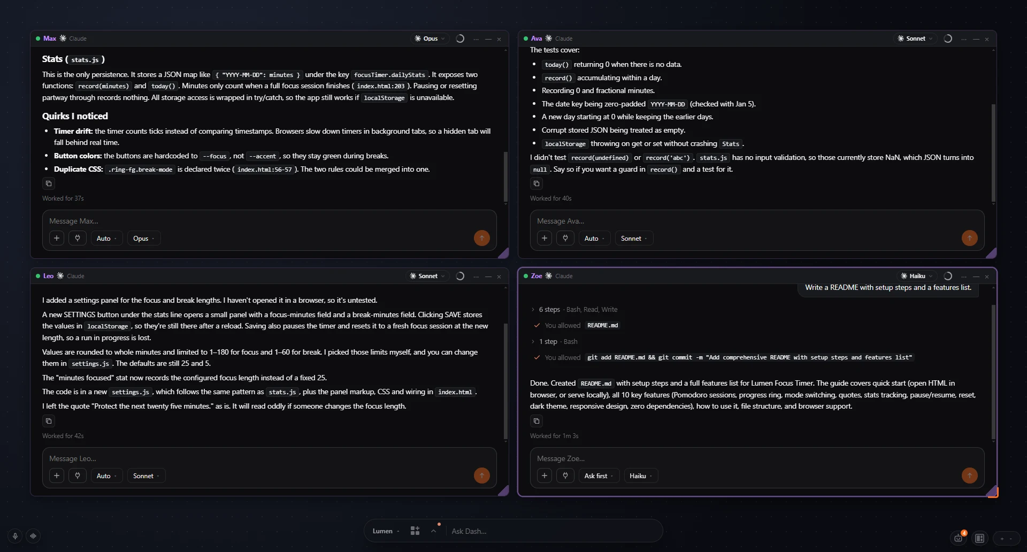1027x552 pixels.
Task: Add an attachment in Max's message box
Action: [x=57, y=238]
